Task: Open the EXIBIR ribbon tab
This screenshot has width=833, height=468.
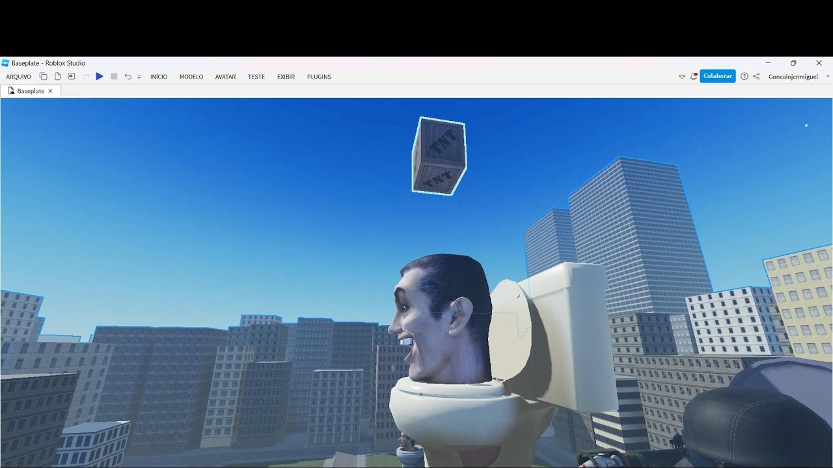Action: click(286, 77)
